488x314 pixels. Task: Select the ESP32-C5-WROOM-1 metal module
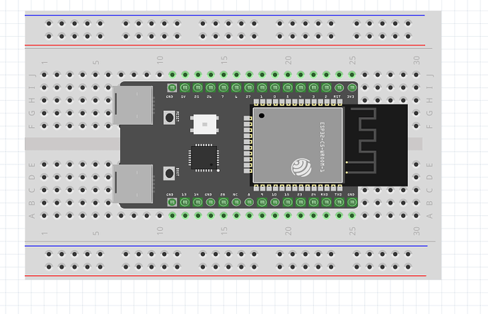click(298, 145)
